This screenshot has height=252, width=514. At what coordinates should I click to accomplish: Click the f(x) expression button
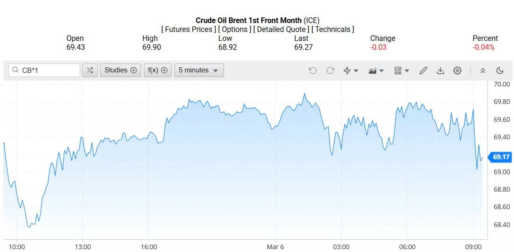click(158, 71)
